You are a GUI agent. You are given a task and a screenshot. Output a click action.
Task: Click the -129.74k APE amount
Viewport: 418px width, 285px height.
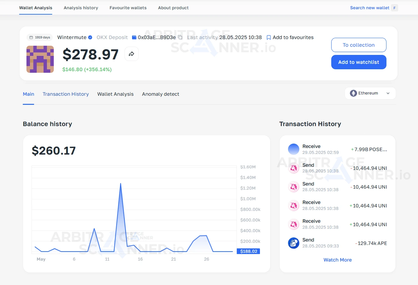point(371,243)
